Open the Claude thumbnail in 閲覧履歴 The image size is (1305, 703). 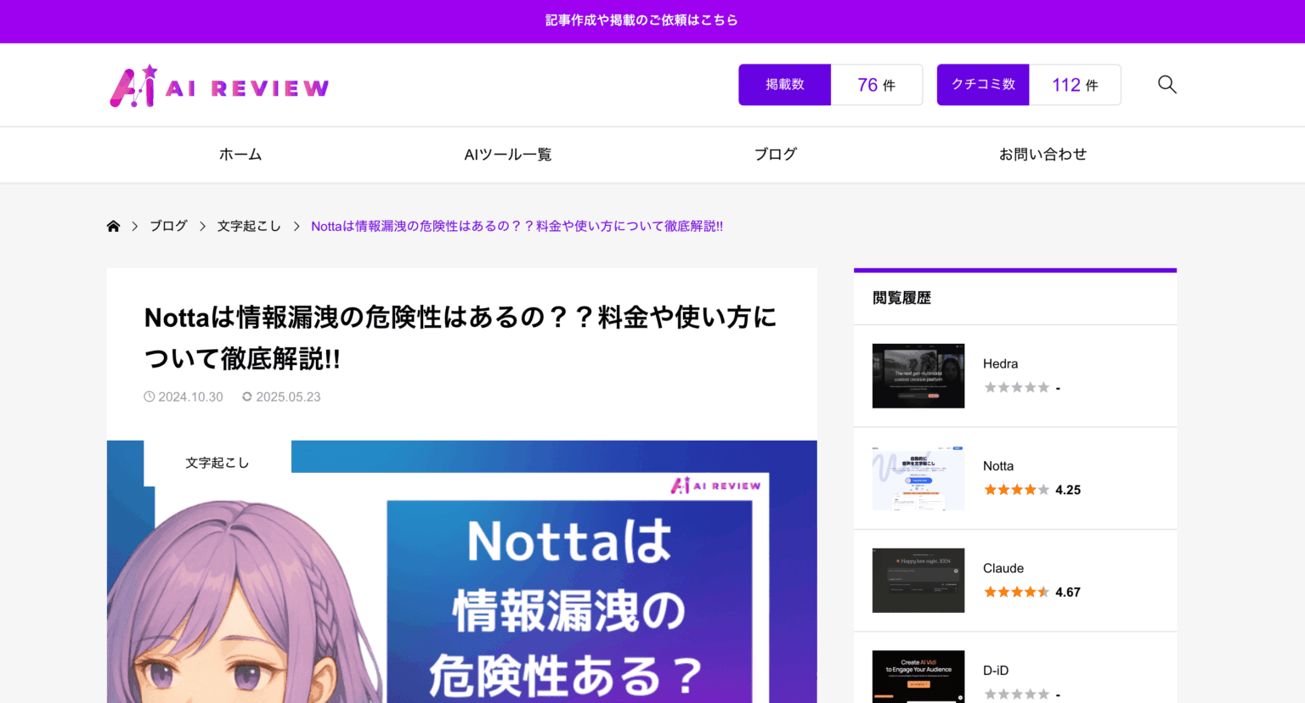[918, 580]
